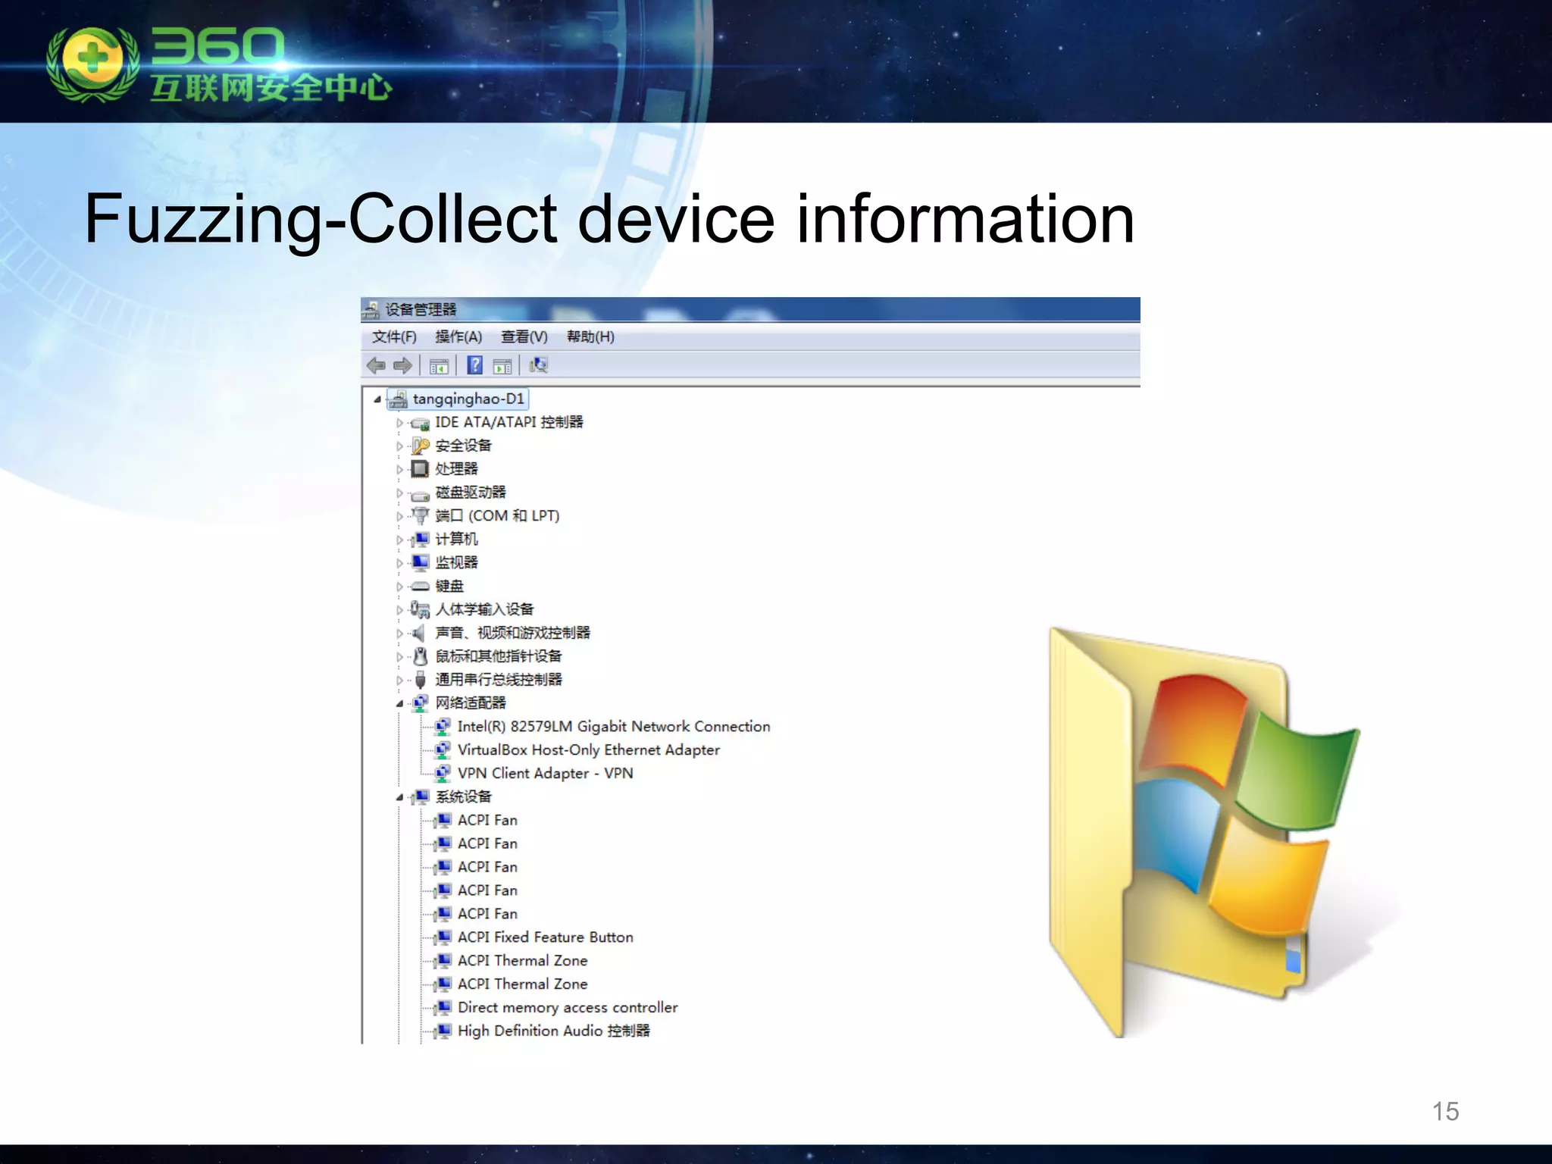Click the Device Manager title bar icon

[x=371, y=310]
